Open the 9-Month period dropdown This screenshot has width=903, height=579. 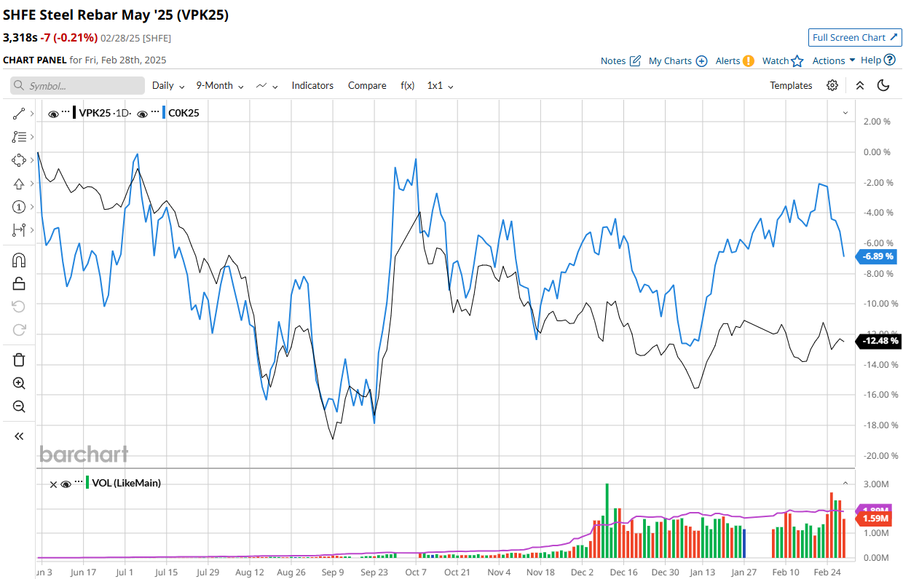tap(220, 86)
